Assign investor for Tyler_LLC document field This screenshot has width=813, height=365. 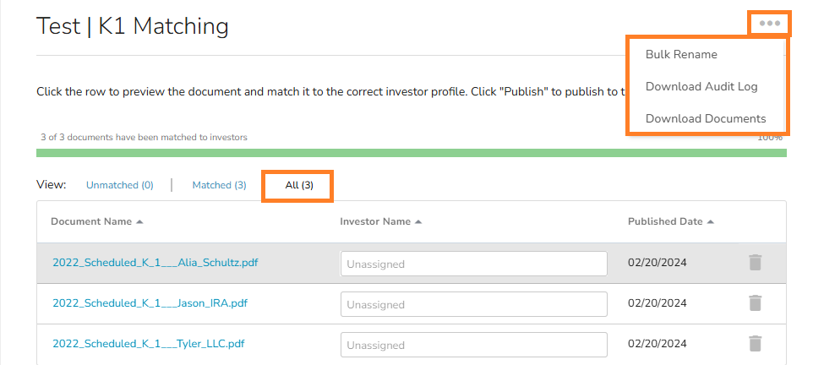coord(473,345)
